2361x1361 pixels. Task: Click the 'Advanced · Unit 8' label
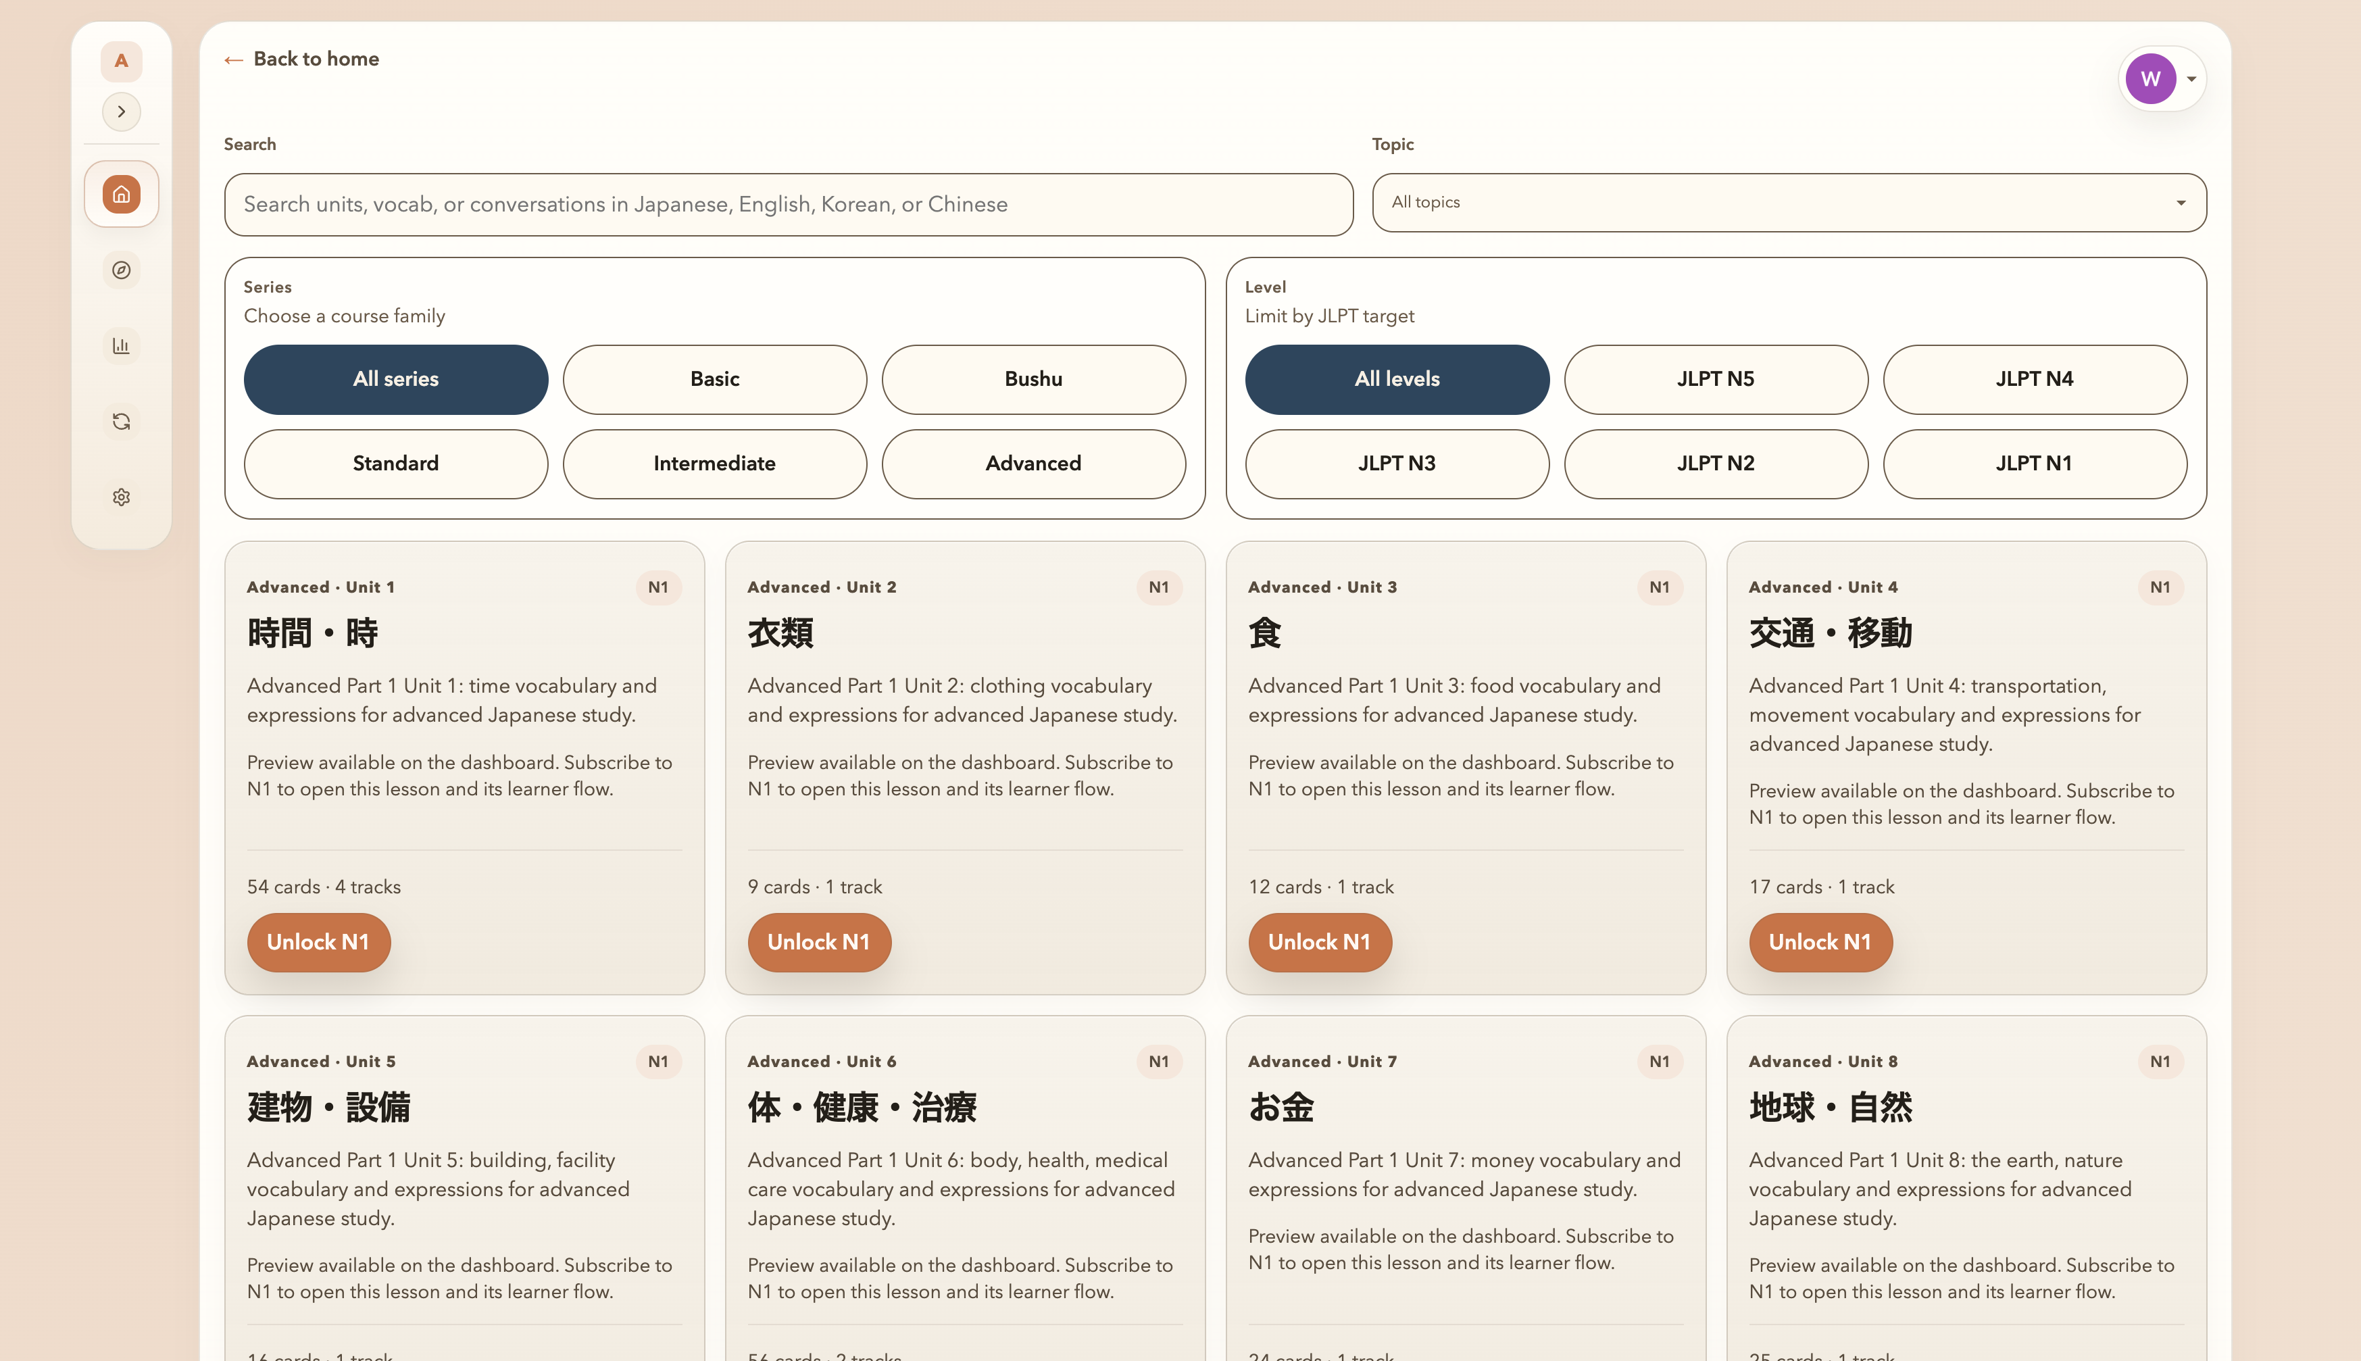point(1824,1062)
